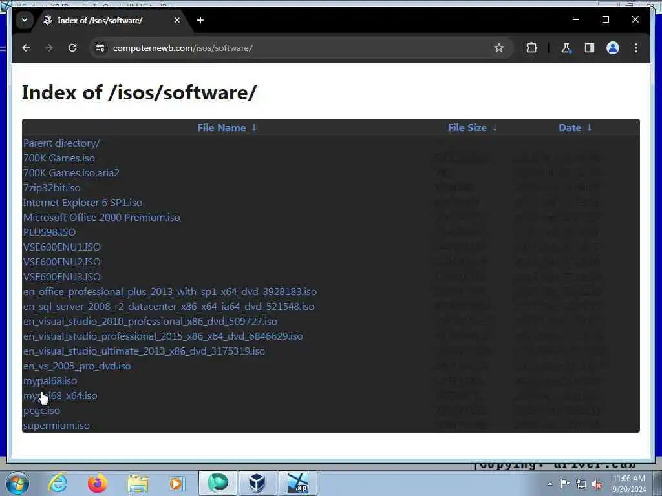This screenshot has height=496, width=662.
Task: Launch Internet Explorer from the taskbar
Action: point(58,483)
